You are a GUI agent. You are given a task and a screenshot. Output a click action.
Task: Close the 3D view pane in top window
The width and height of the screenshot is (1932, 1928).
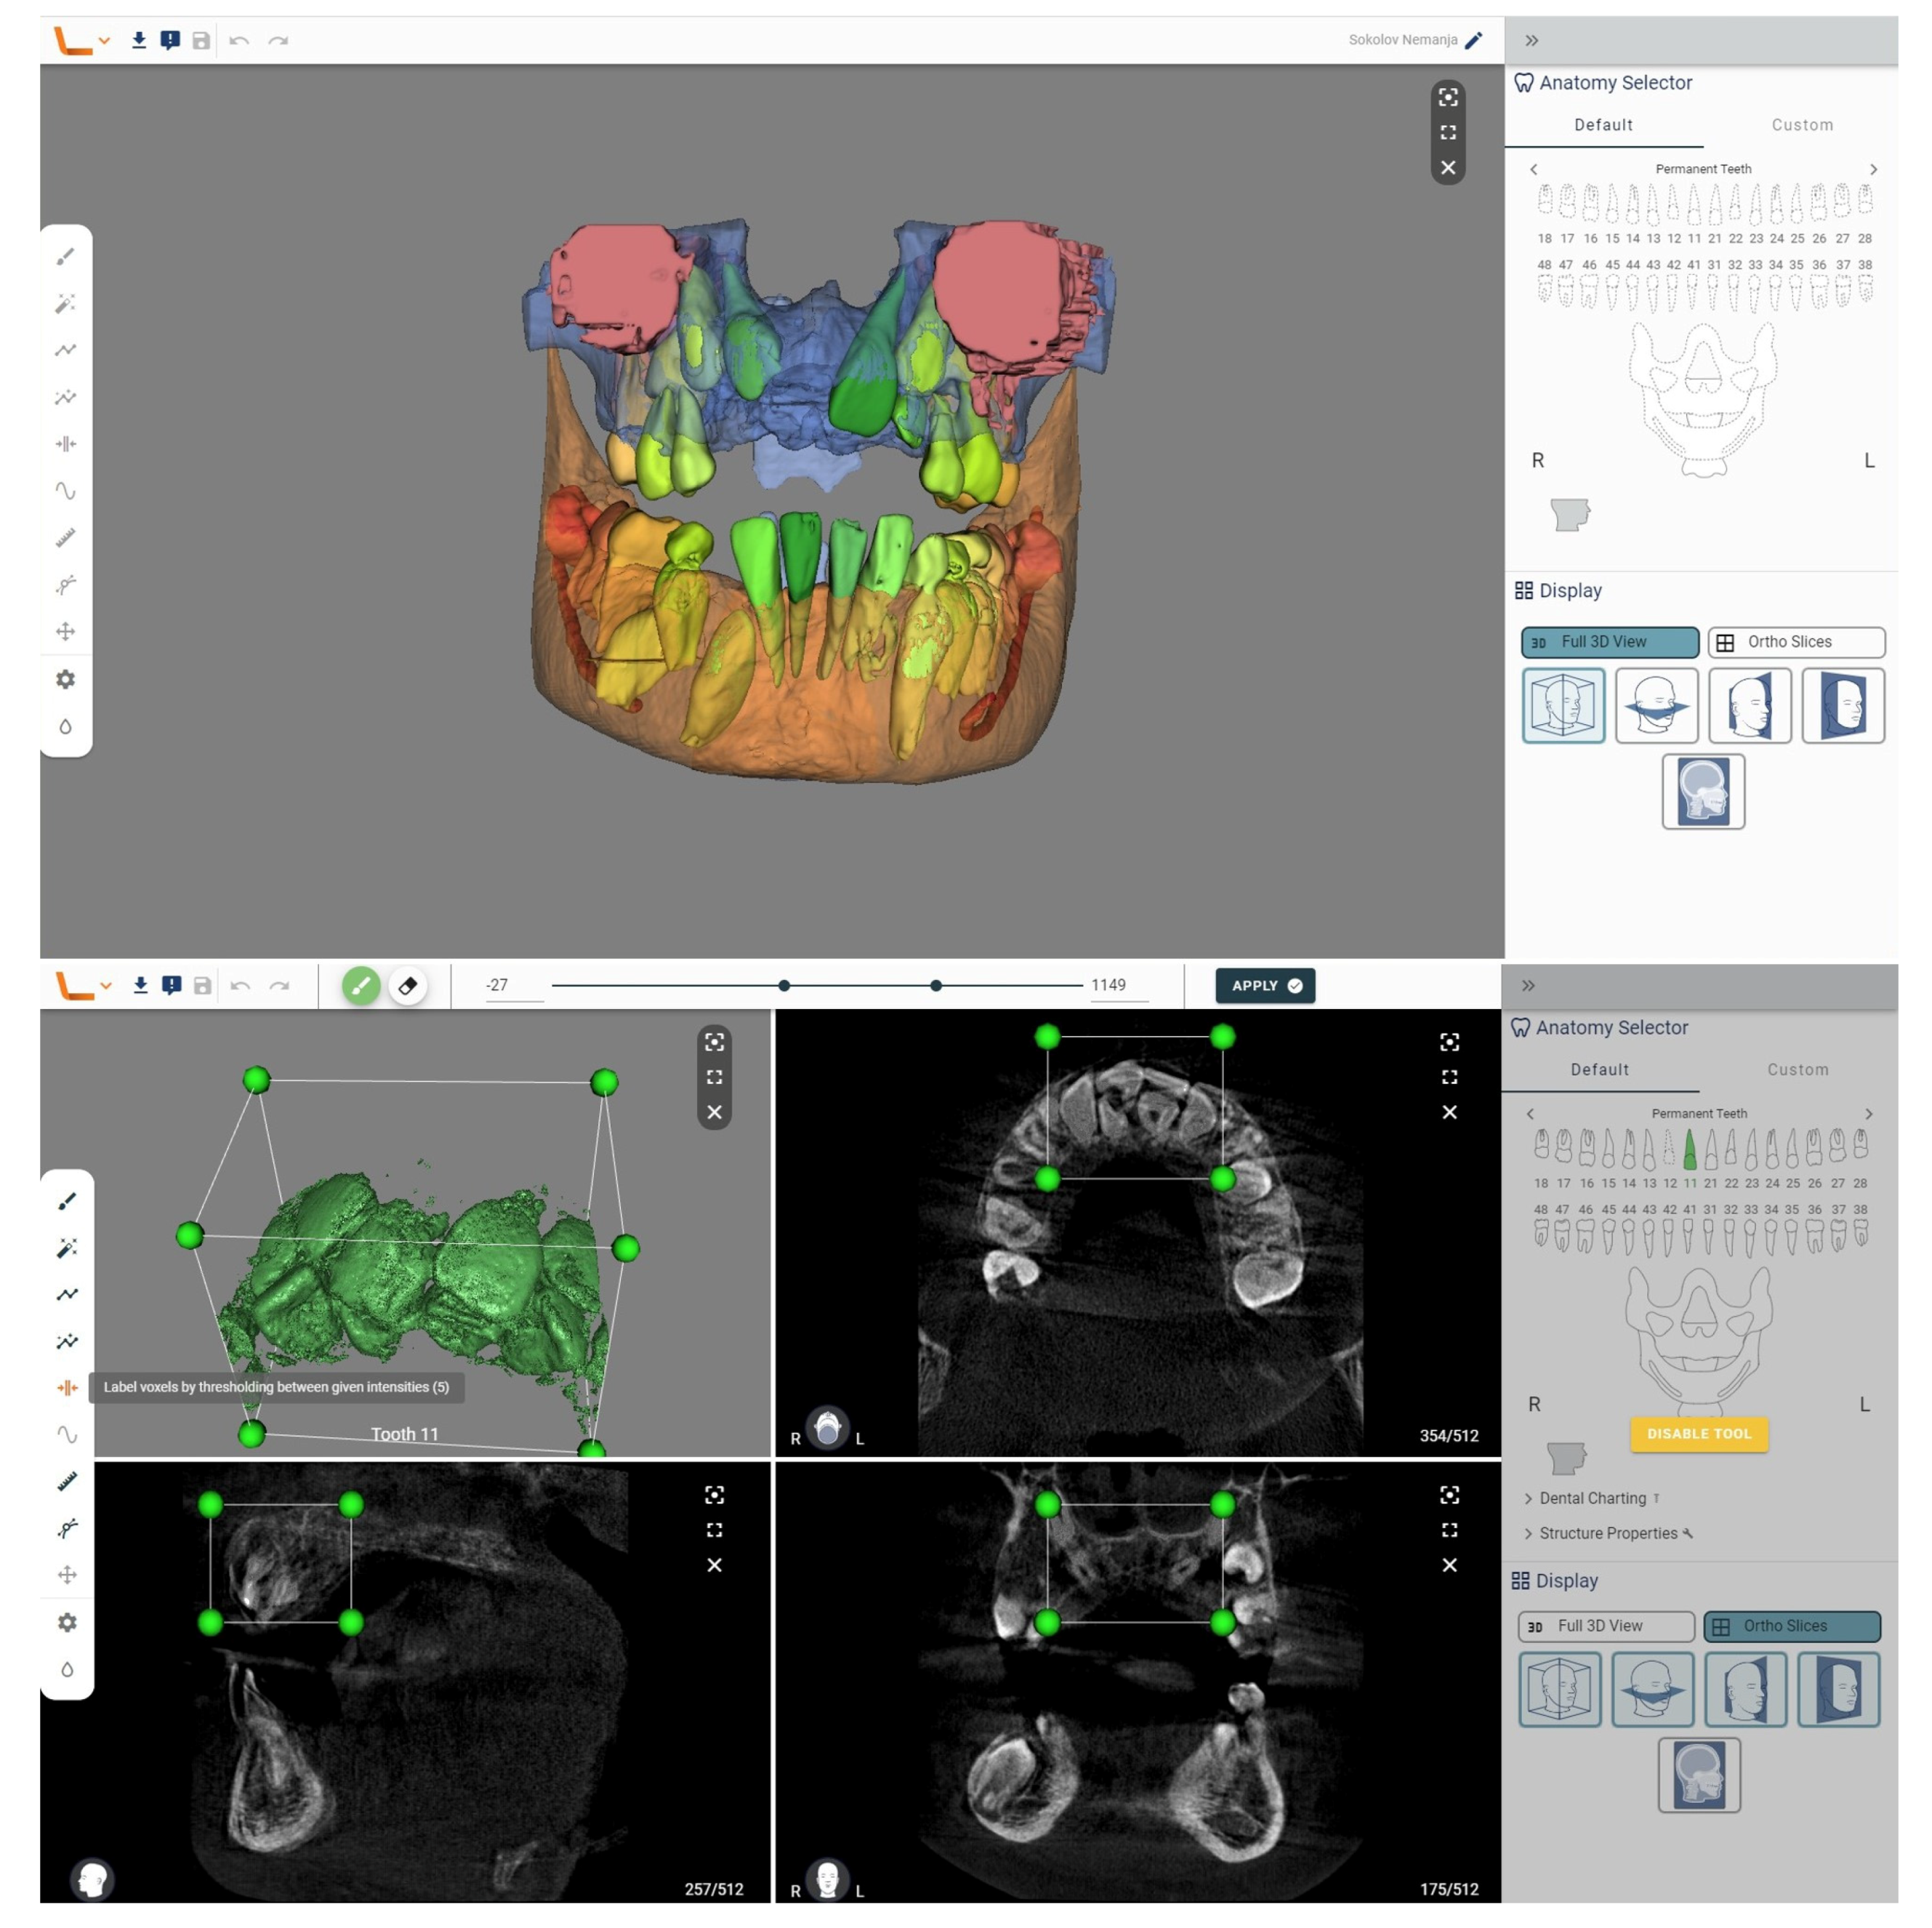[x=1448, y=167]
